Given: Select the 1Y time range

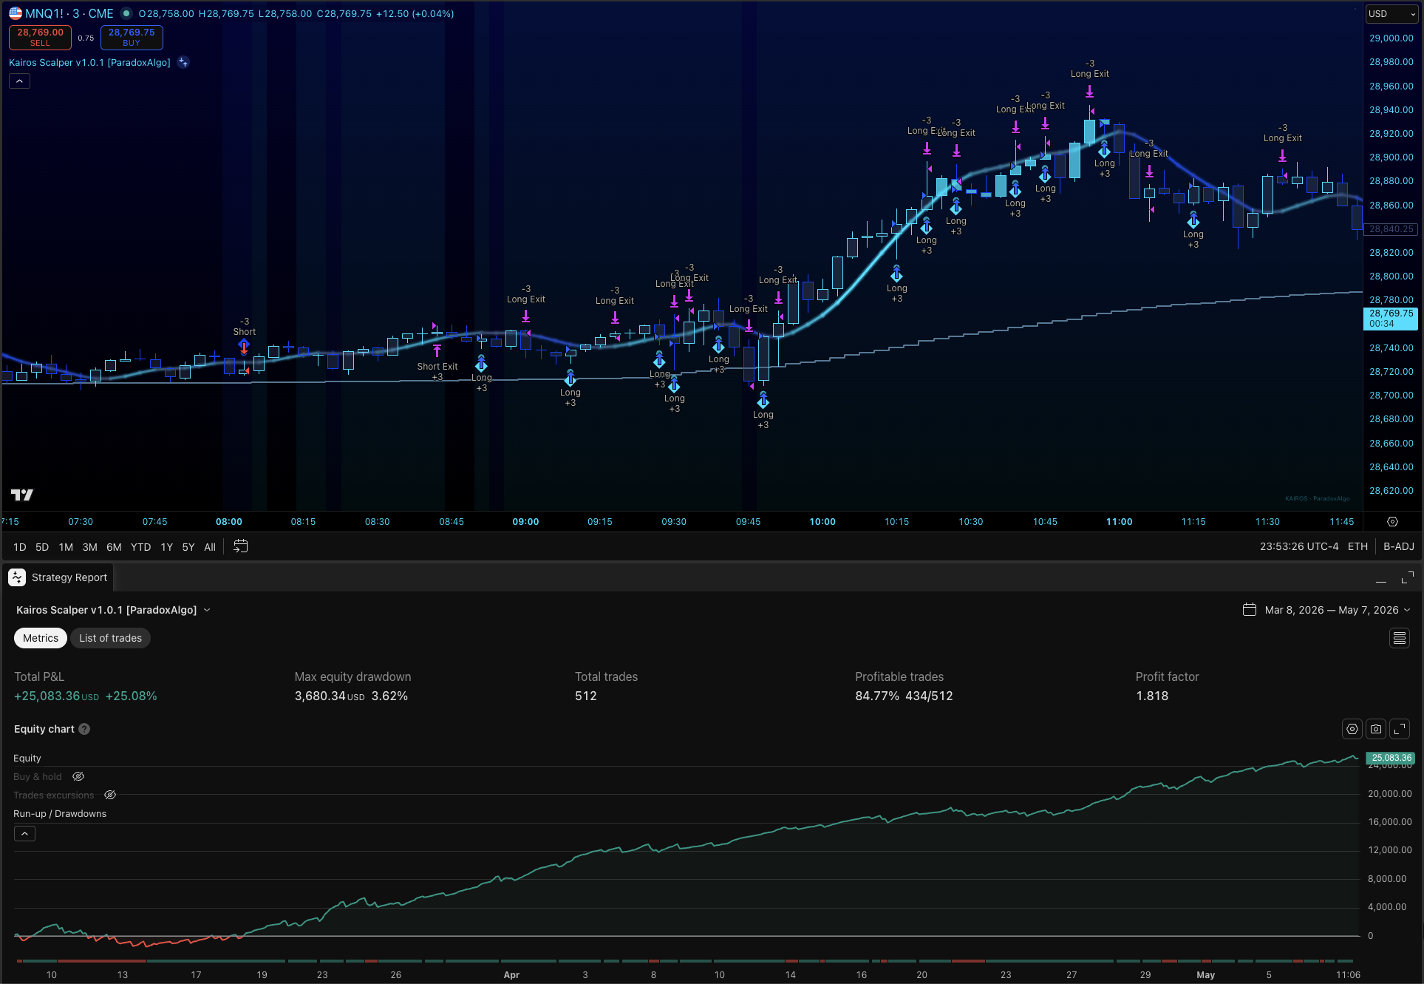Looking at the screenshot, I should (x=167, y=547).
